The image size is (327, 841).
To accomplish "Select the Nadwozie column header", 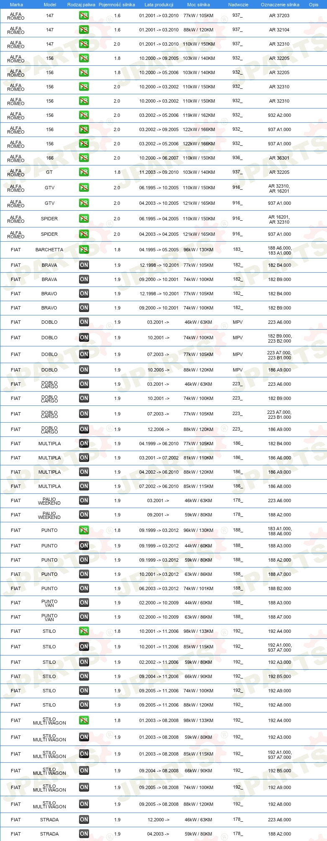I will [238, 5].
